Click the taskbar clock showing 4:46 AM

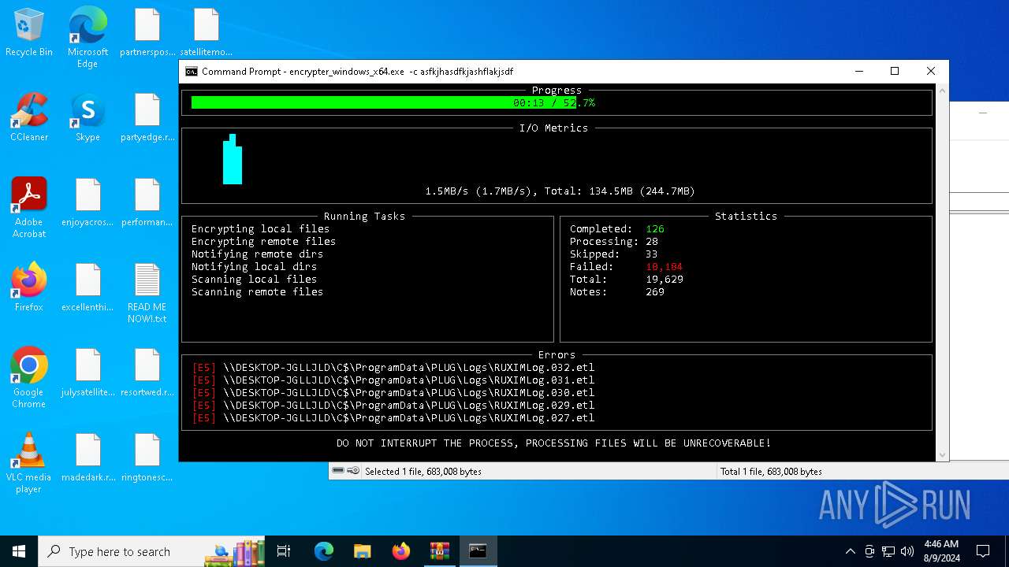[941, 551]
